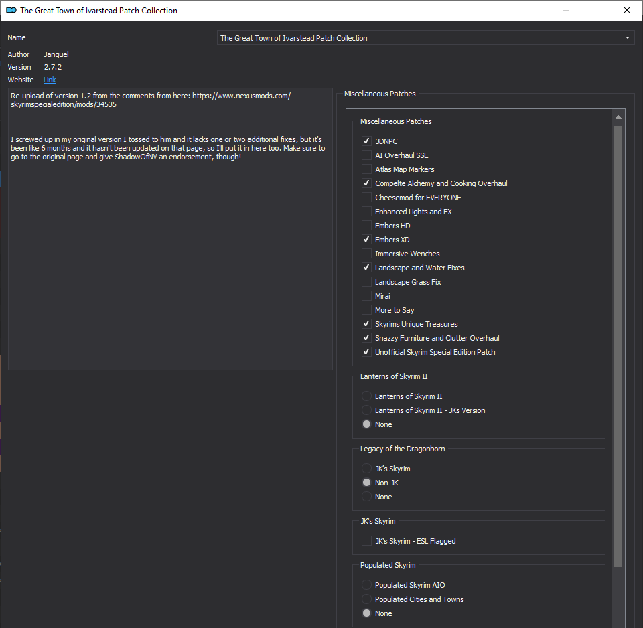This screenshot has width=643, height=628.
Task: Click the Mod Organizer app icon in title bar
Action: 11,10
